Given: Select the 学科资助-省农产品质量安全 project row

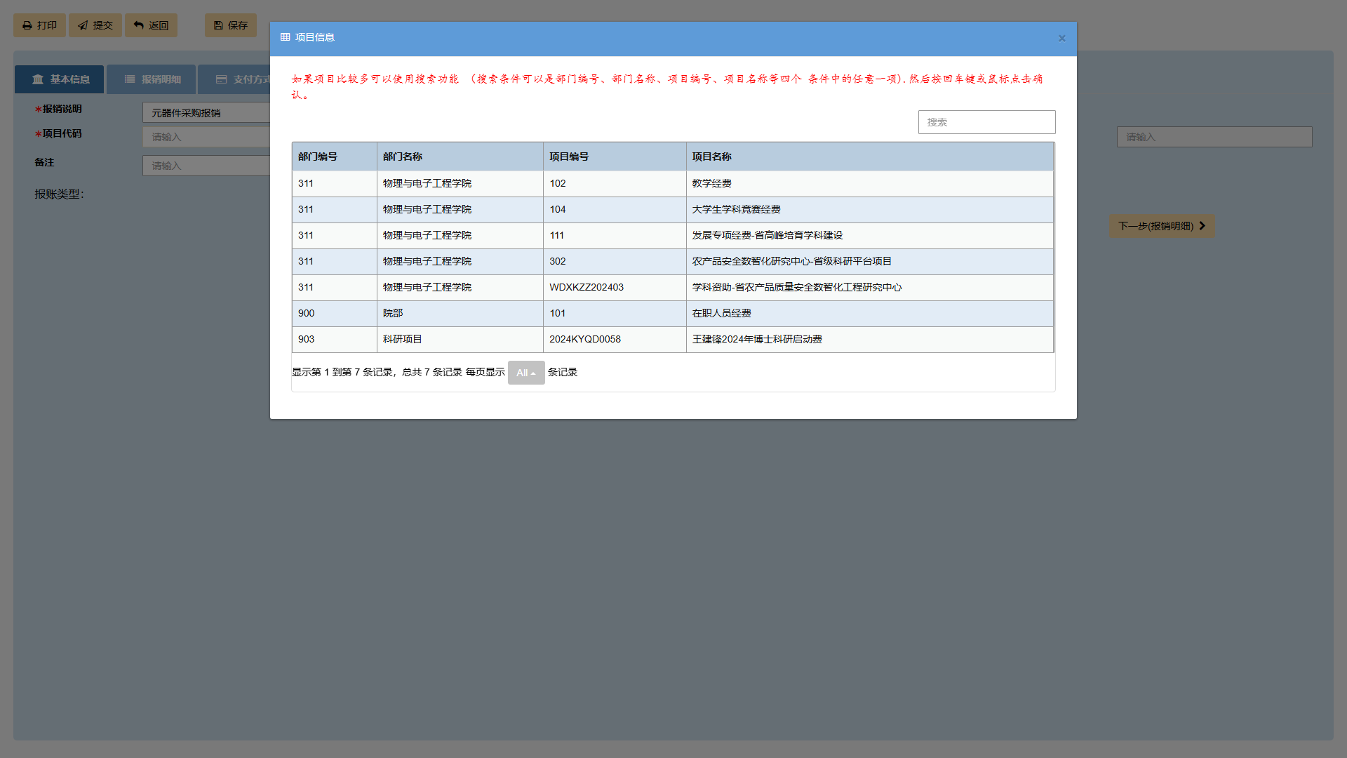Looking at the screenshot, I should (673, 288).
